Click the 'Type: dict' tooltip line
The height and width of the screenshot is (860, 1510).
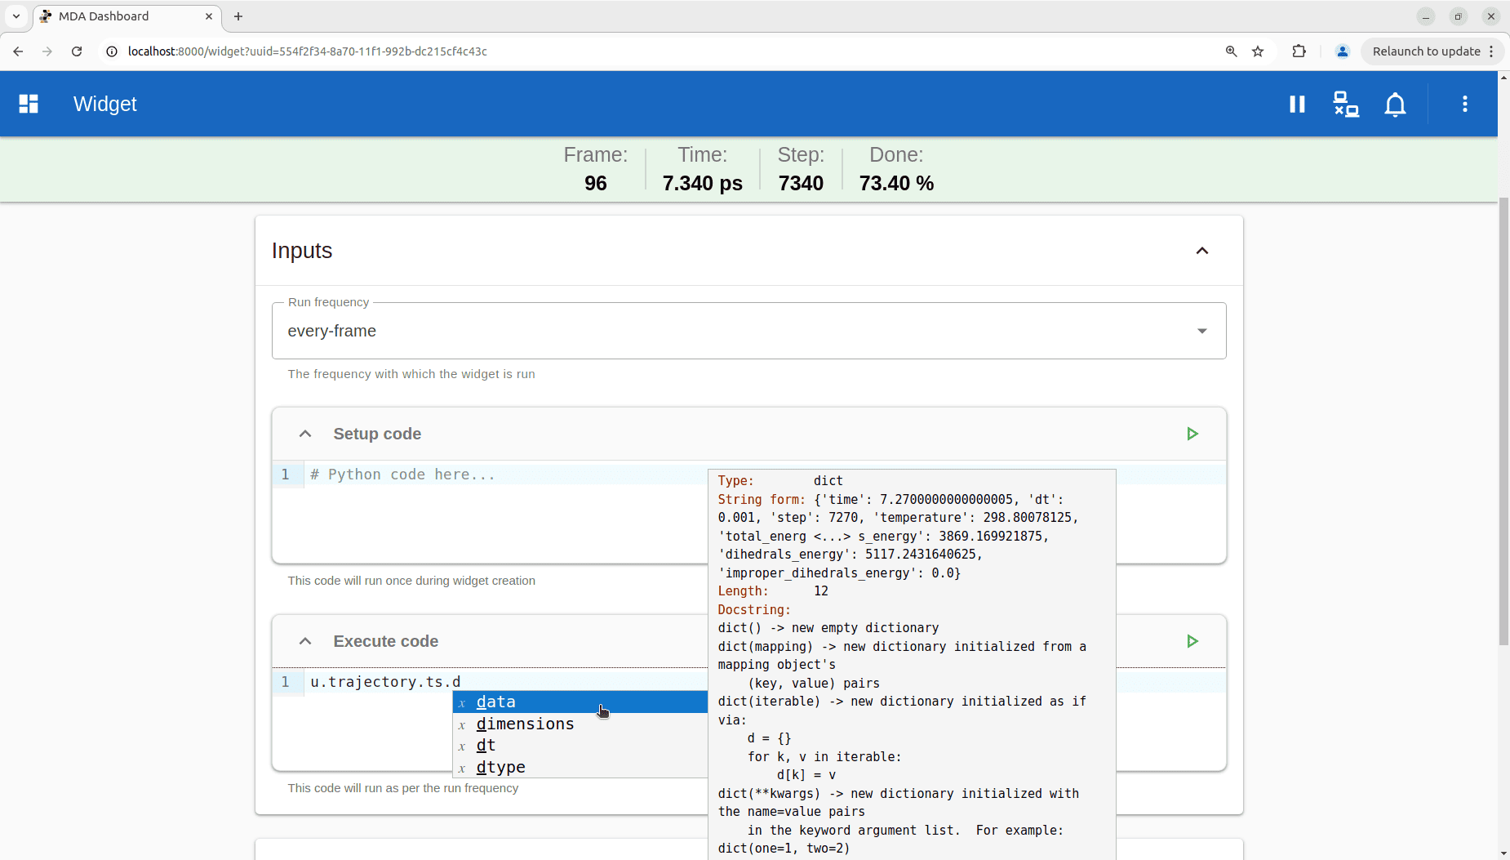[780, 481]
